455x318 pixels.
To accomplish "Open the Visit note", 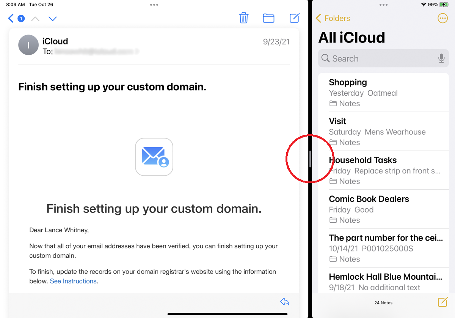I will 383,131.
